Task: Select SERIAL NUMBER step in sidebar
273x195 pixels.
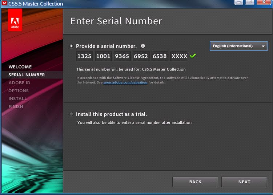Action: (x=27, y=75)
